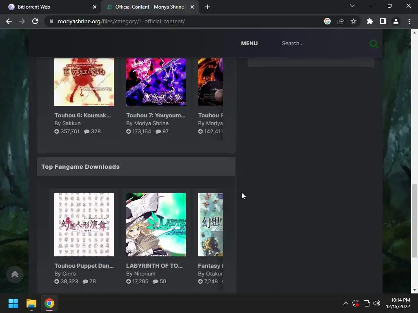Open the Touhou 7: Youyoum... title link
418x313 pixels.
(x=156, y=115)
